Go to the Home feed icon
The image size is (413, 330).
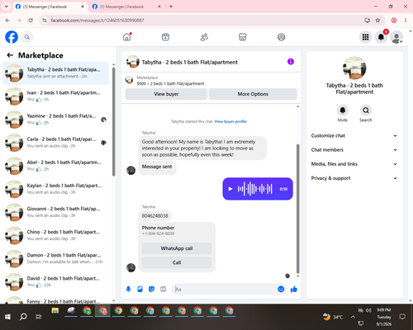point(127,37)
